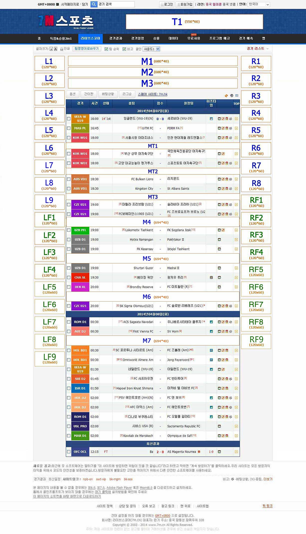Toggle the 비고 checkbox
Image resolution: width=306 pixels, height=534 pixels.
click(x=124, y=49)
